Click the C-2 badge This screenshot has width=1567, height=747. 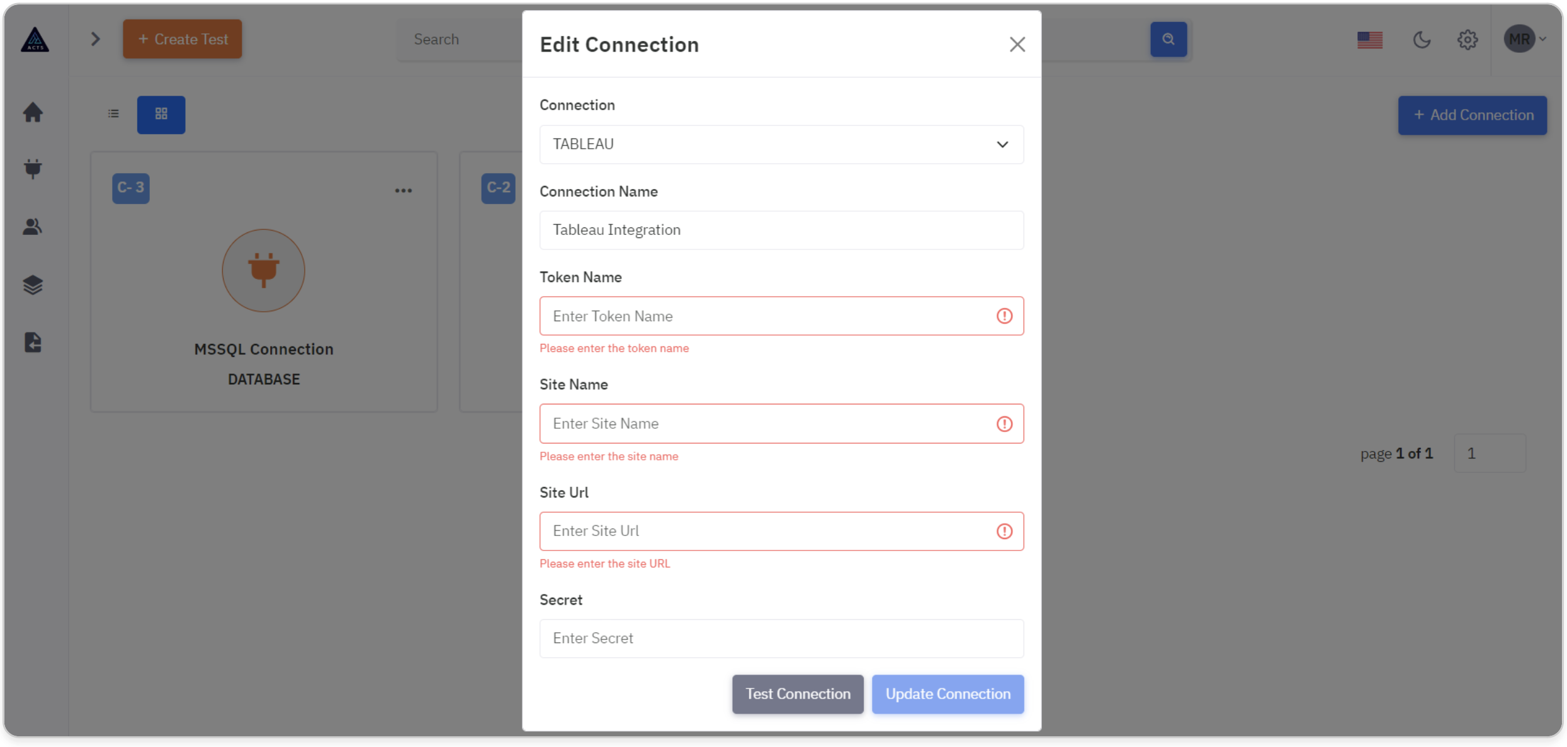(499, 188)
